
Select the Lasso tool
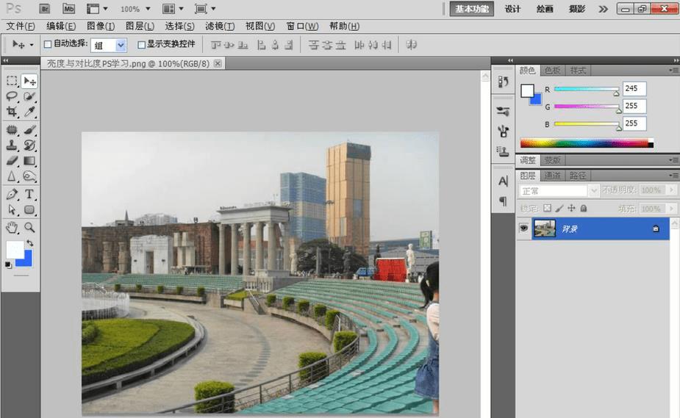pyautogui.click(x=12, y=96)
